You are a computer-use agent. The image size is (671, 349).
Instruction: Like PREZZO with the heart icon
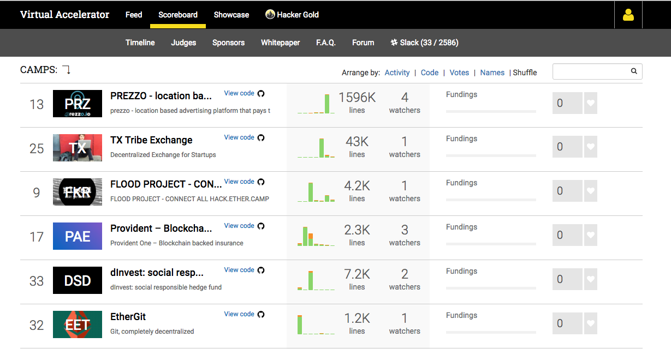[x=590, y=103]
